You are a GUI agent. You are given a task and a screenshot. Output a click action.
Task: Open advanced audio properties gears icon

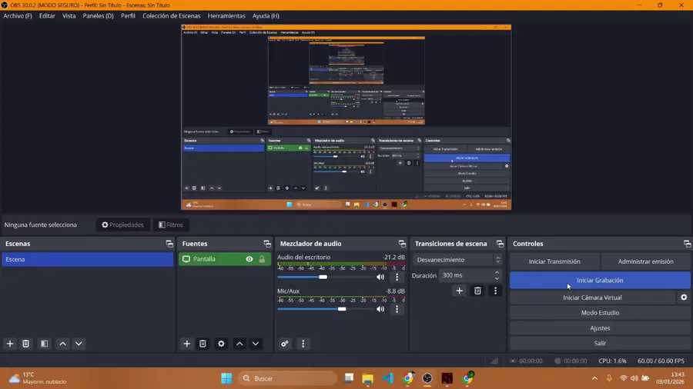point(285,344)
